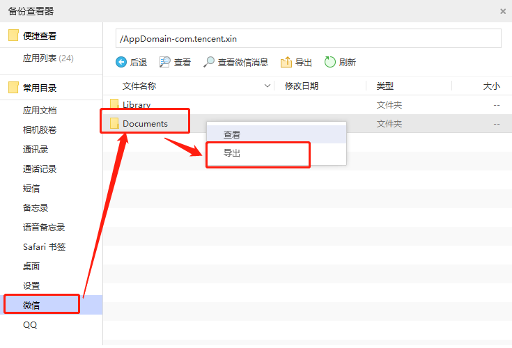The width and height of the screenshot is (512, 348).
Task: Click 查看微信消息 button label
Action: [243, 63]
